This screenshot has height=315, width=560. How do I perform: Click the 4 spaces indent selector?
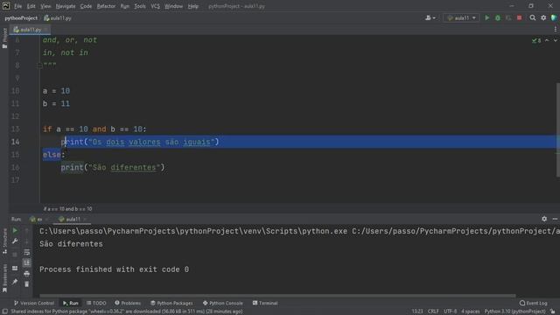[x=471, y=311]
